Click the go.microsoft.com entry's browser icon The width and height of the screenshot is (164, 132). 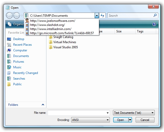[x=27, y=33]
